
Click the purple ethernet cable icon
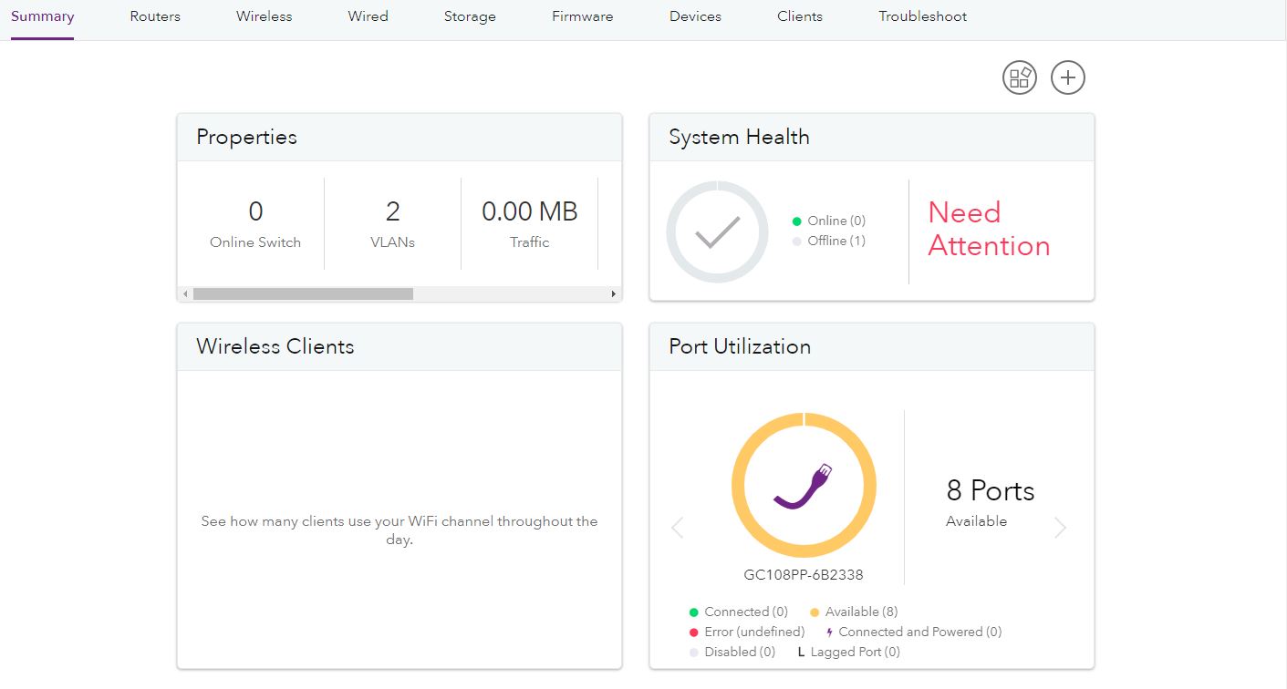[x=804, y=485]
